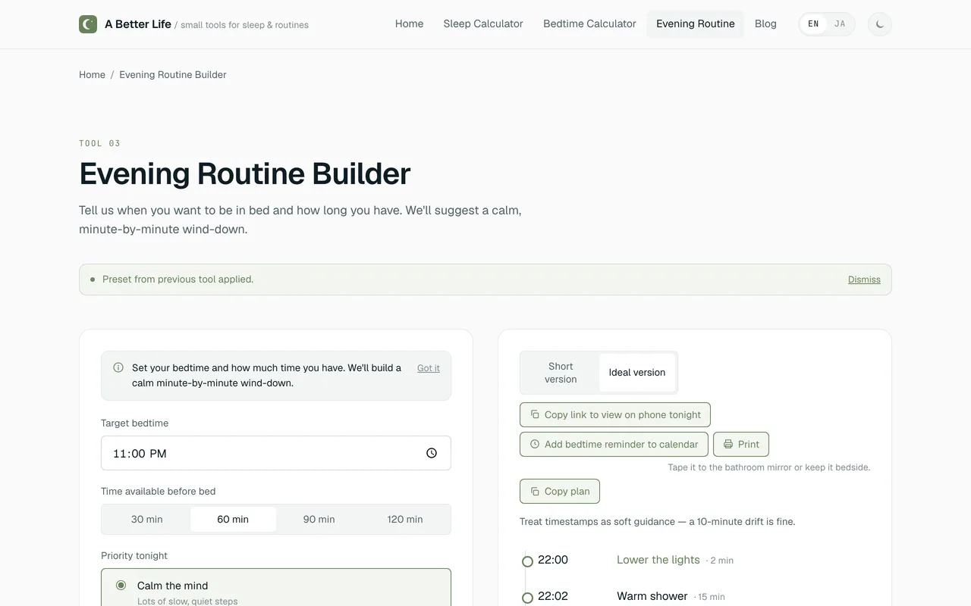This screenshot has width=971, height=606.
Task: Click the Target bedtime input field
Action: coord(276,453)
